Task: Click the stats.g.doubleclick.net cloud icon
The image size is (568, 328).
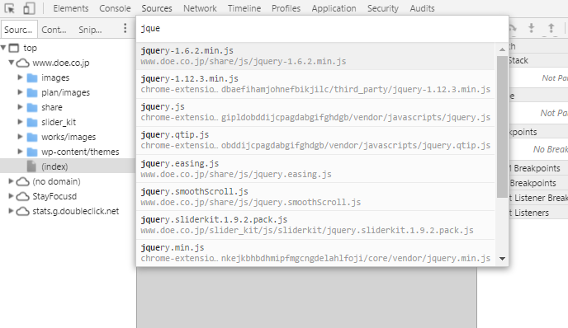Action: [x=23, y=211]
